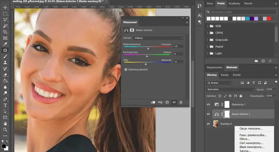Choose Cień wewnętrzny menu entry
This screenshot has height=152, width=279.
pyautogui.click(x=251, y=143)
